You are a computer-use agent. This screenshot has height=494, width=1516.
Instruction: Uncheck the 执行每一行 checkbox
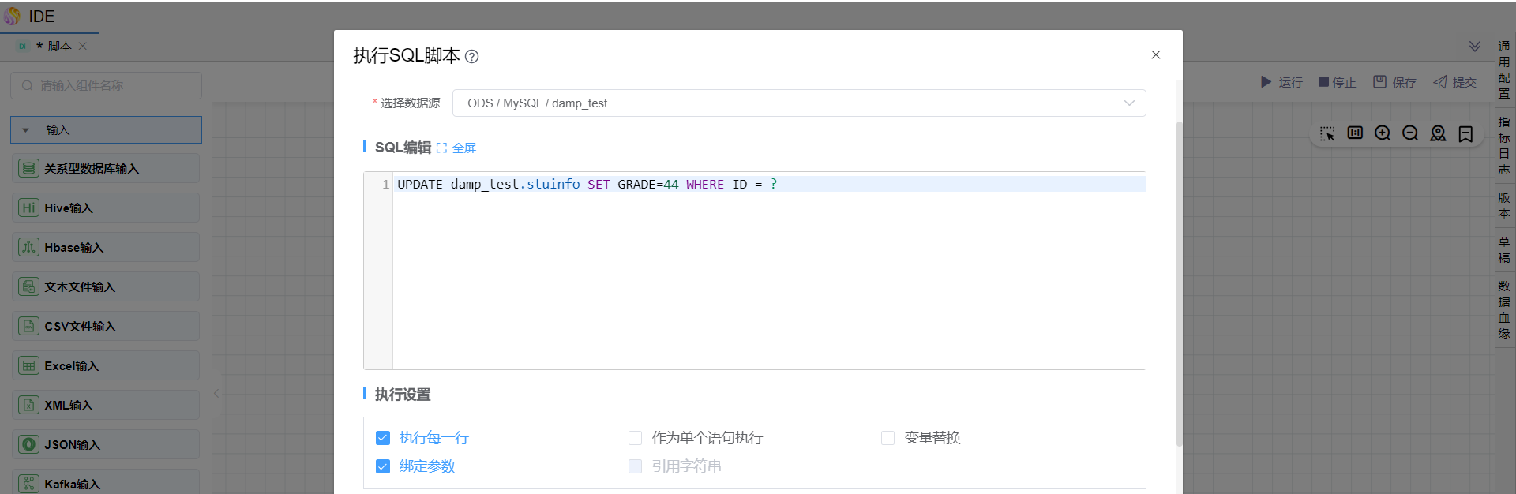click(x=383, y=438)
